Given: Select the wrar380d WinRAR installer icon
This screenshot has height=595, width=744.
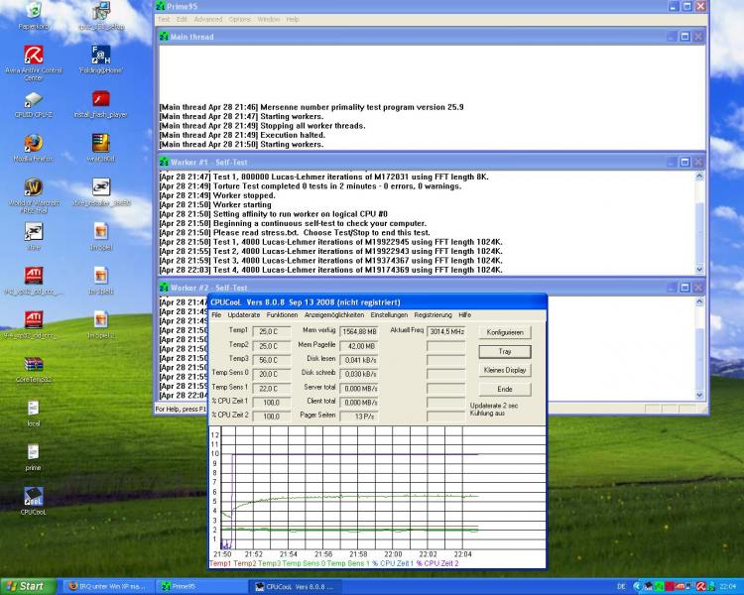Looking at the screenshot, I should (x=100, y=143).
